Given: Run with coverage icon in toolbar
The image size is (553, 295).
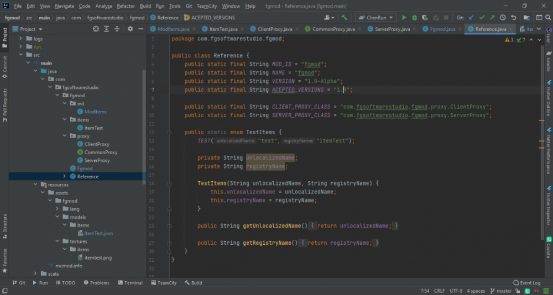Looking at the screenshot, I should point(425,18).
